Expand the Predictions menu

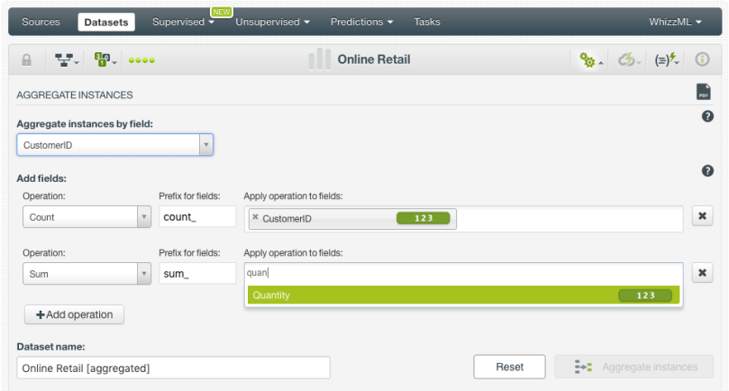361,22
